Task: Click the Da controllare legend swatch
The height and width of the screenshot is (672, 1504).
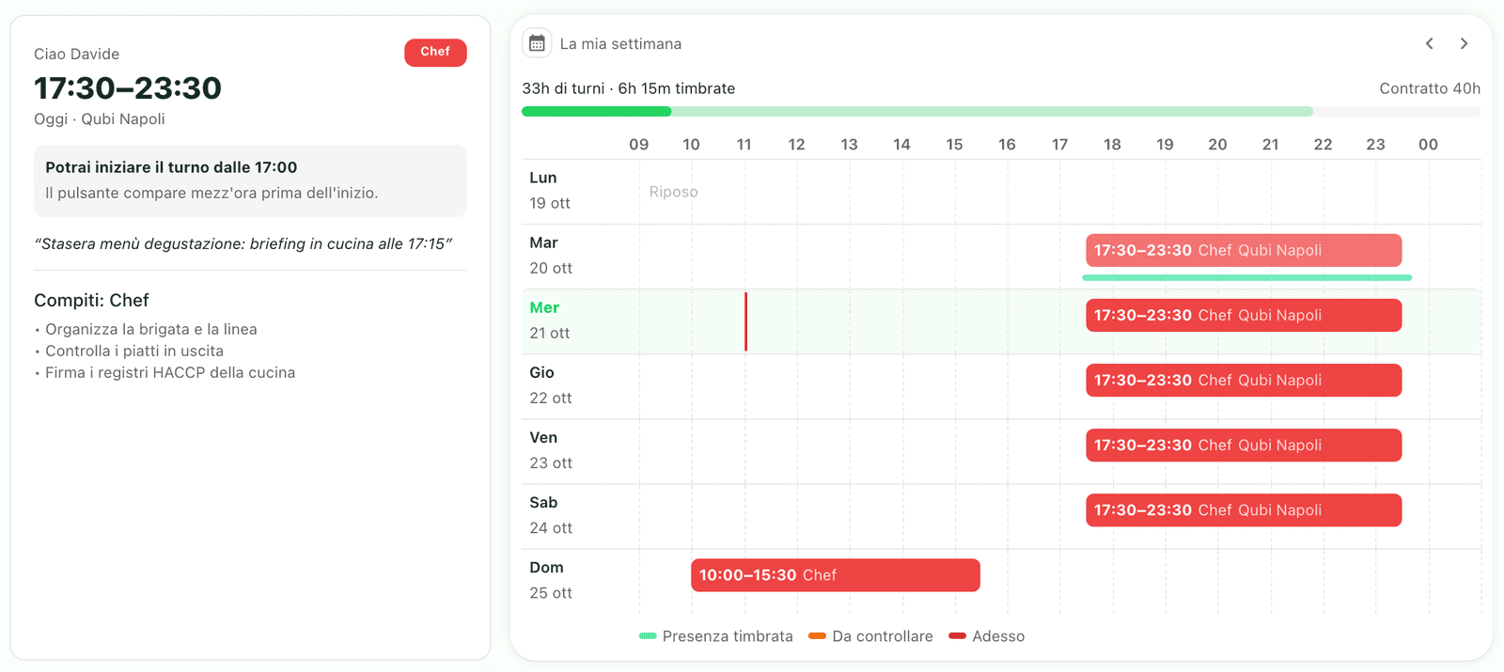Action: pyautogui.click(x=818, y=636)
